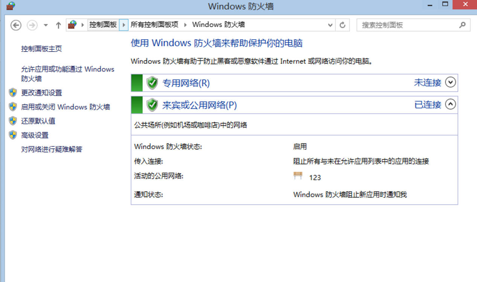Click the Back navigation arrow
This screenshot has height=282, width=477.
click(x=15, y=25)
